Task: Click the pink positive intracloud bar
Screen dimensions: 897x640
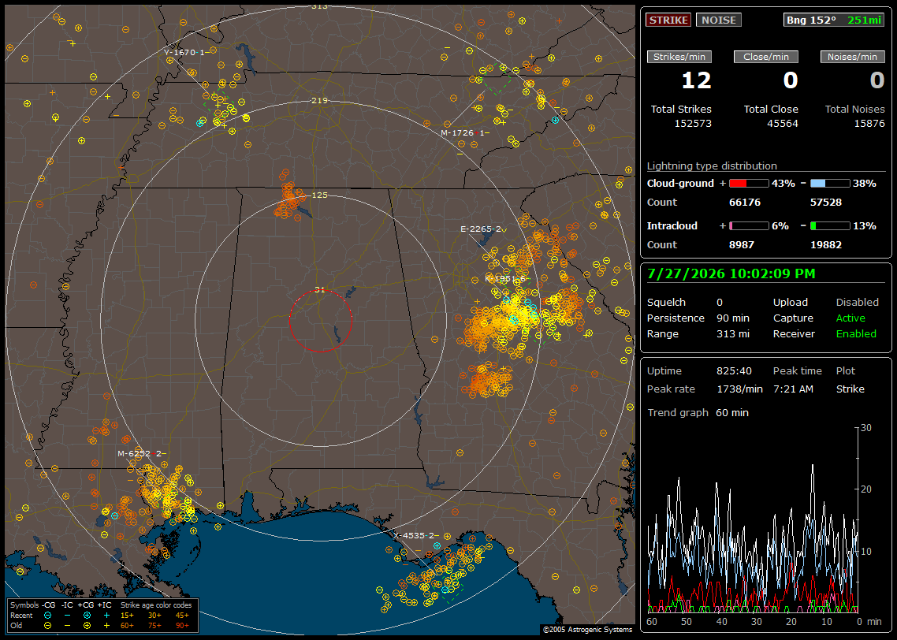Action: tap(749, 226)
